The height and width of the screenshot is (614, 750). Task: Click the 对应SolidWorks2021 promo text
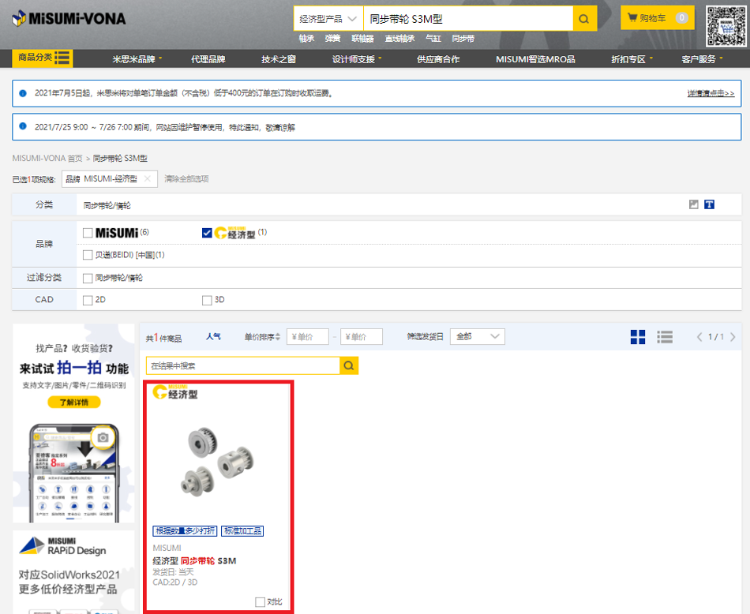point(69,575)
